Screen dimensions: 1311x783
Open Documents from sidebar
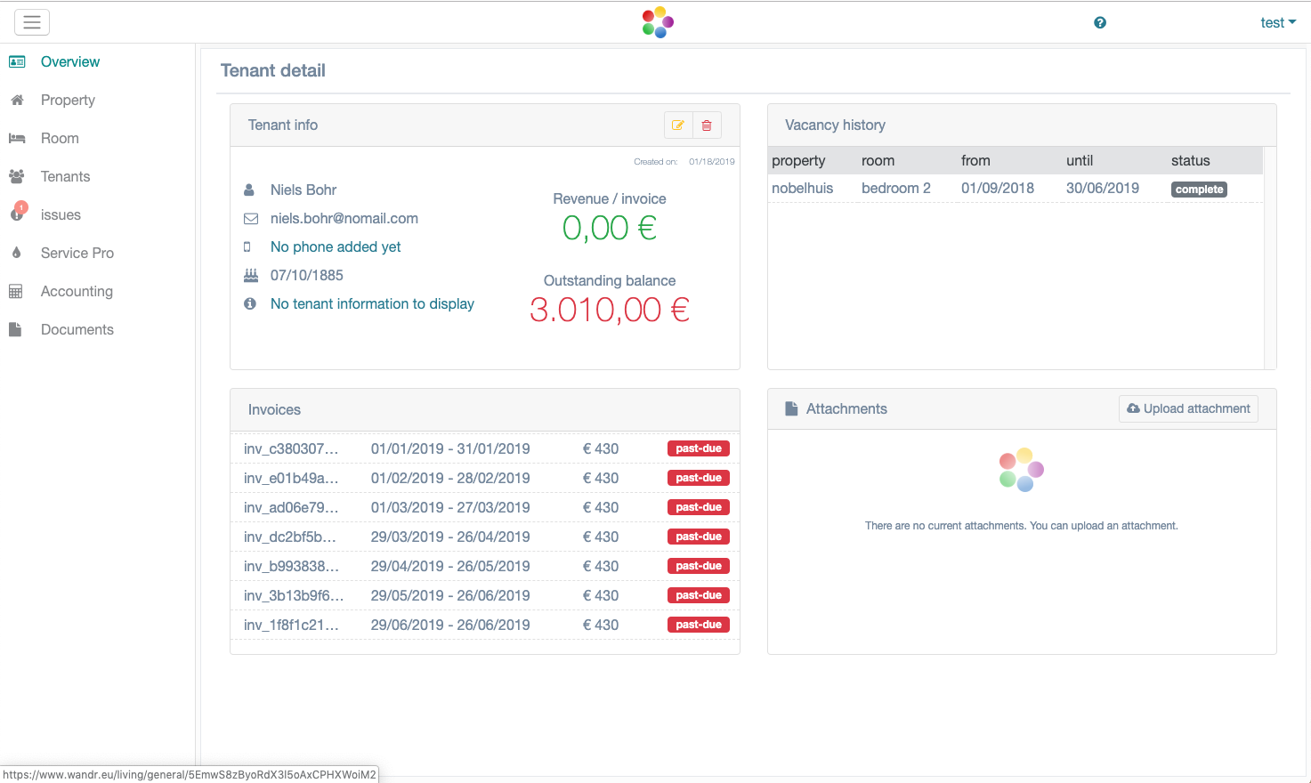[77, 330]
